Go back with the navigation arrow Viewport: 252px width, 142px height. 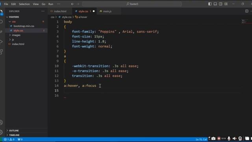coord(72,4)
